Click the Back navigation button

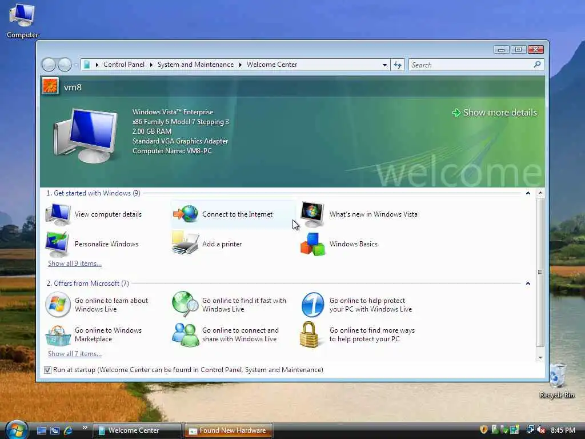click(x=49, y=65)
